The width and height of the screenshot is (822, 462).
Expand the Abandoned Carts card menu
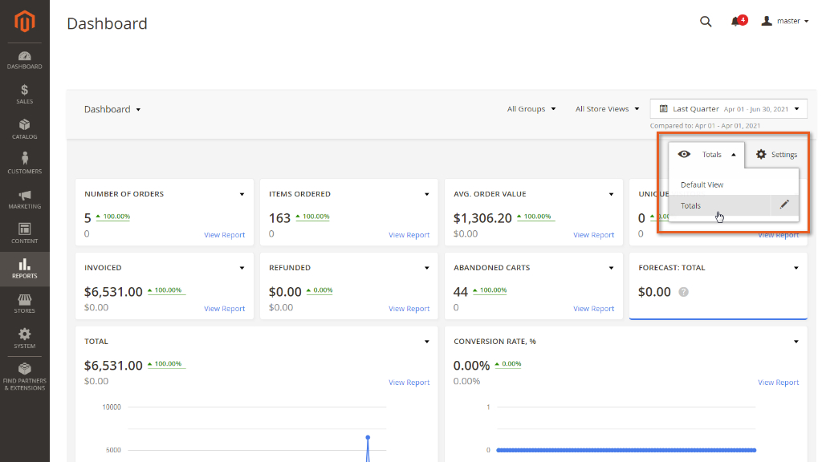pyautogui.click(x=611, y=268)
